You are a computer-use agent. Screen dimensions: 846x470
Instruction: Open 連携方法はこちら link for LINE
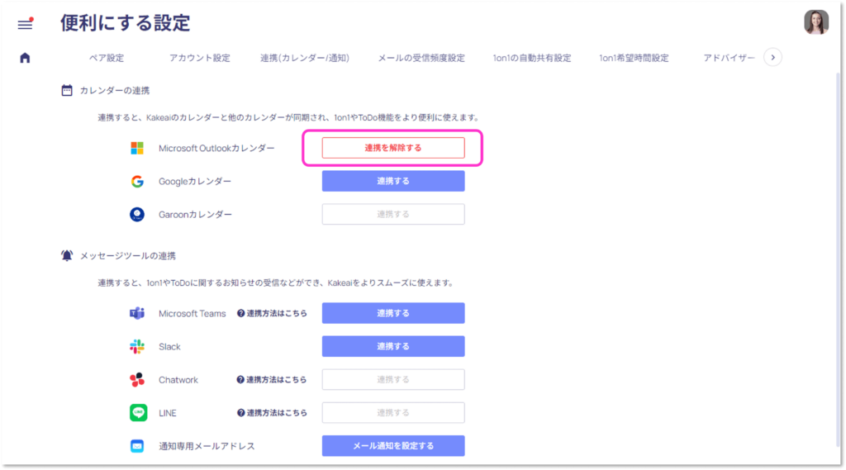[277, 413]
